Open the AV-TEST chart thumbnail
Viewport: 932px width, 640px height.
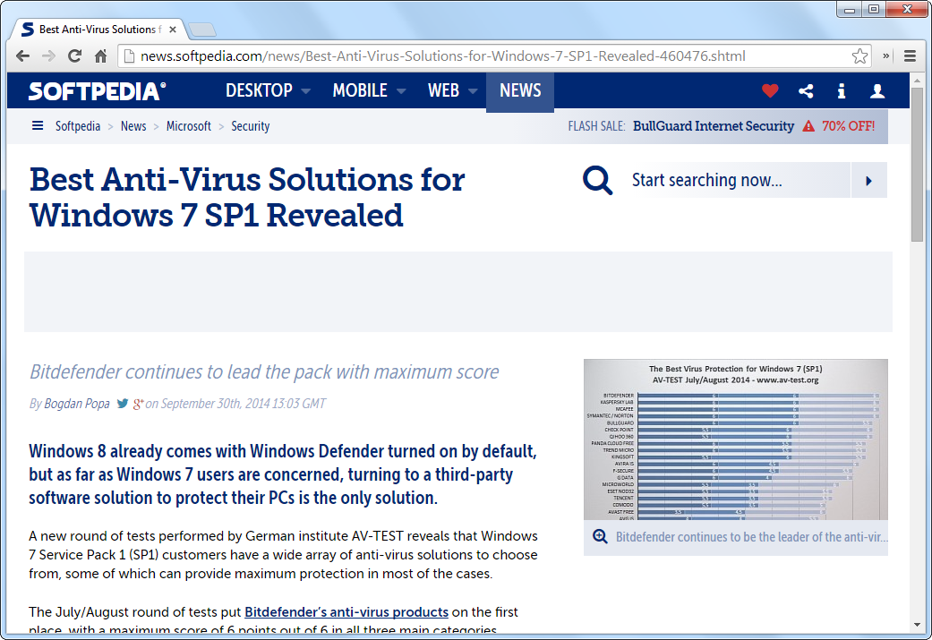click(735, 439)
